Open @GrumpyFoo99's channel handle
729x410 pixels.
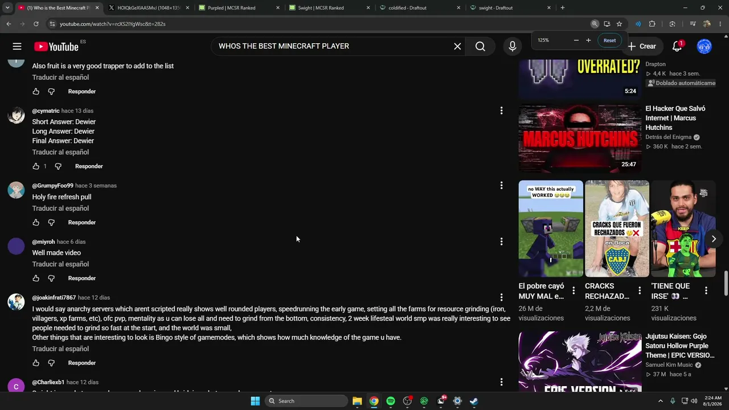click(x=53, y=186)
